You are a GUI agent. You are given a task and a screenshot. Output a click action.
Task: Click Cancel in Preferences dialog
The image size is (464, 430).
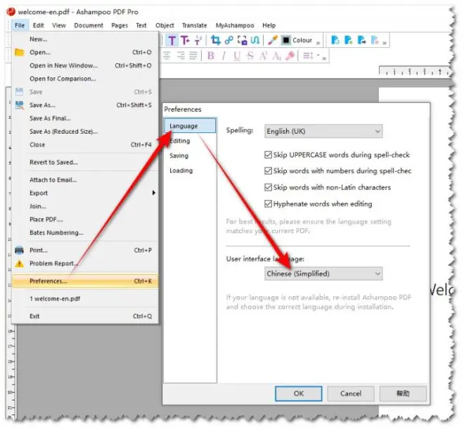(x=351, y=393)
